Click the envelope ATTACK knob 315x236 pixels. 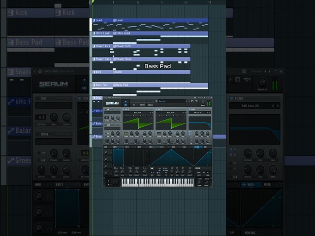[x=116, y=172]
